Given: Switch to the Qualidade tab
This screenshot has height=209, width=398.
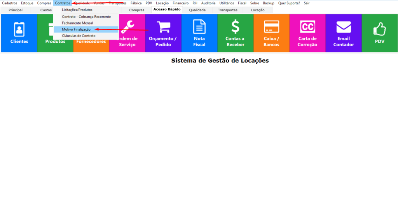Looking at the screenshot, I should pyautogui.click(x=197, y=10).
